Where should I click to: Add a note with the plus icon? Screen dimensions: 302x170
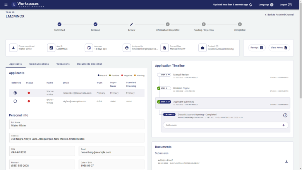(283, 125)
